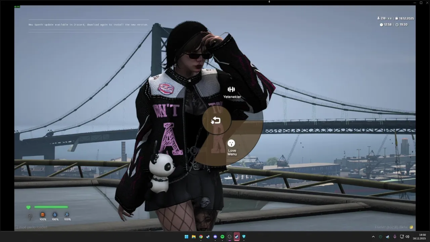Click the Steam icon in system tray

click(388, 237)
